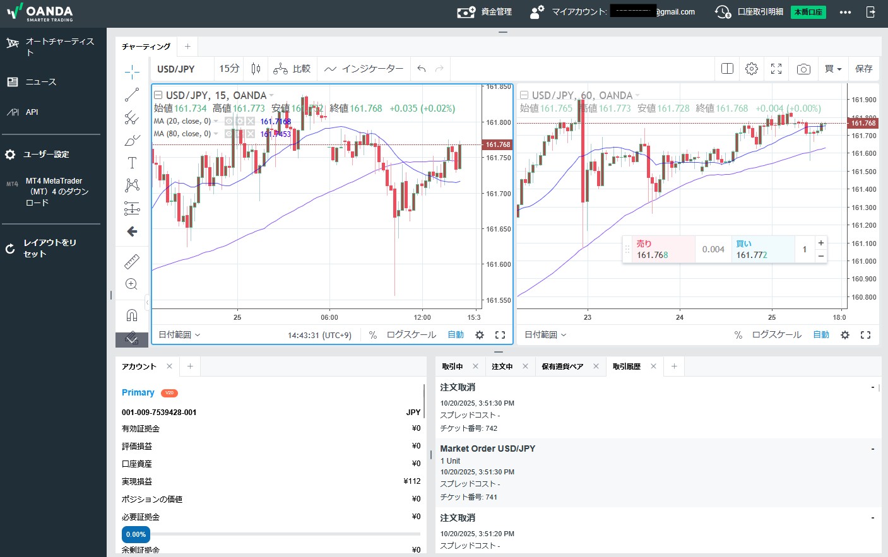Click the 買い buy price button
Screen dimensions: 888x557
click(x=762, y=249)
